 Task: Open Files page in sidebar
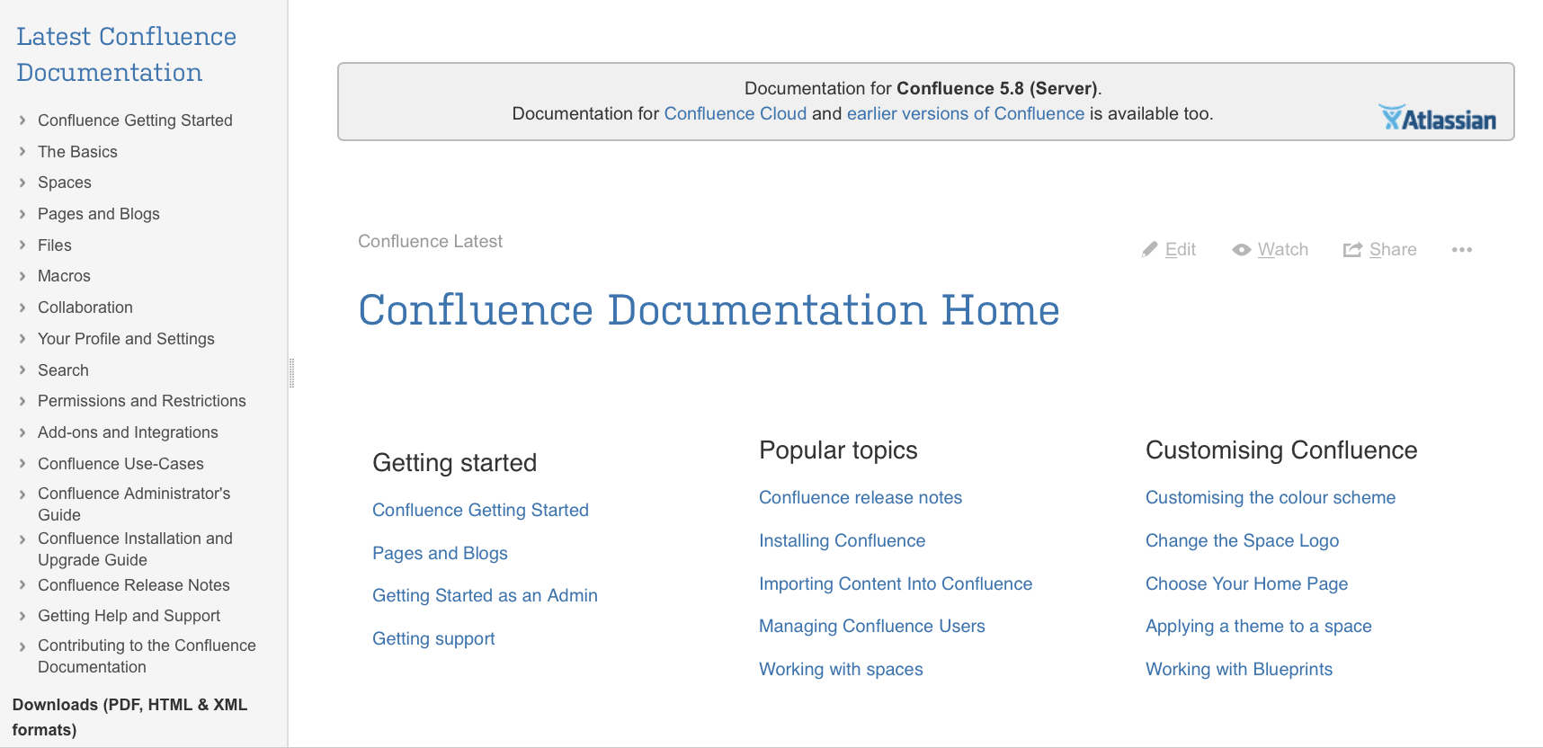click(x=55, y=245)
